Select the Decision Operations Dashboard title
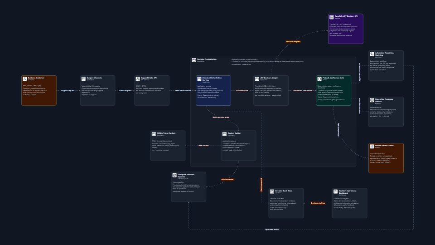The height and width of the screenshot is (245, 435). point(347,191)
